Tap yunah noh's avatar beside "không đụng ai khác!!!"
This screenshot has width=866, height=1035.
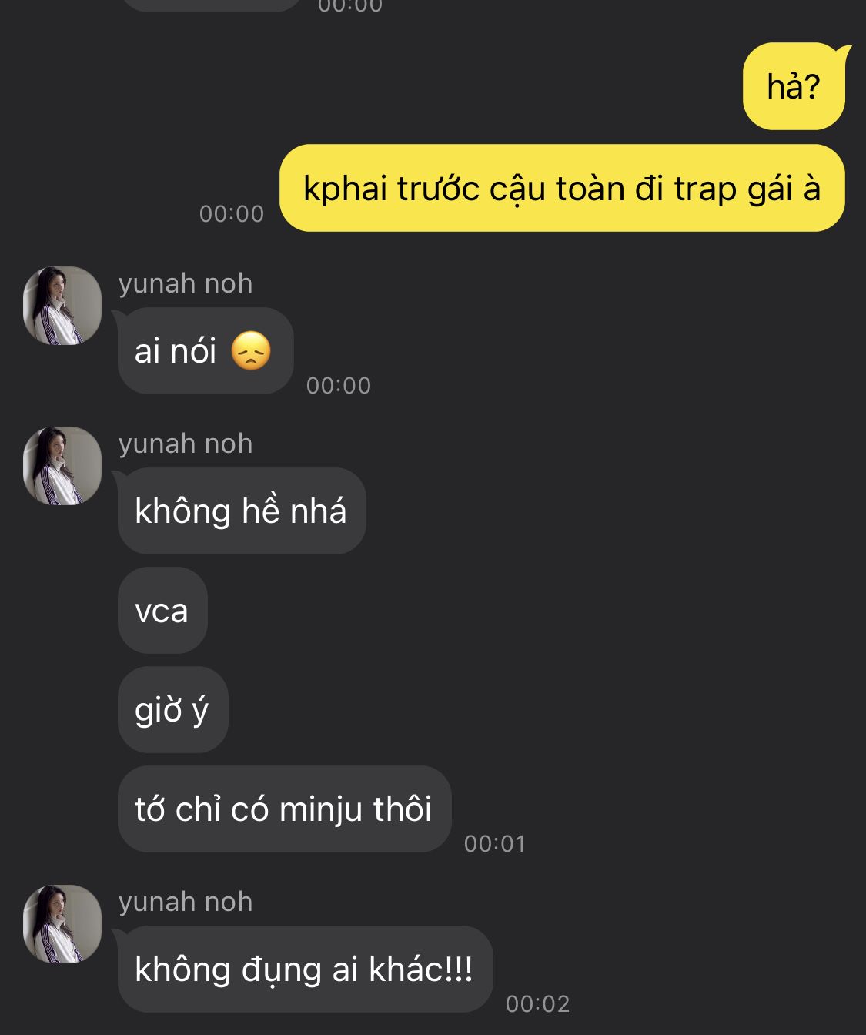(62, 924)
